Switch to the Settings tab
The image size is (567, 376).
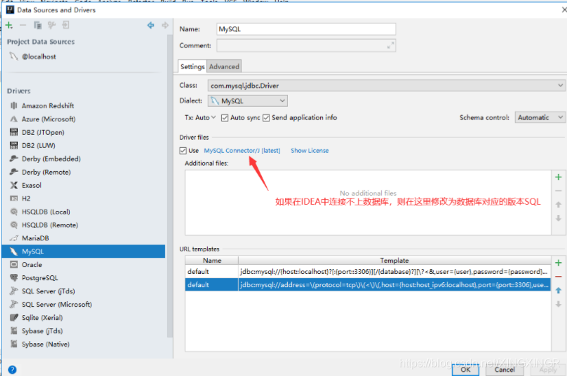click(193, 66)
